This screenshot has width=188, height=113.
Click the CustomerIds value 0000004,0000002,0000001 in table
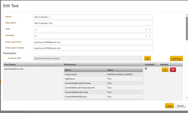tap(120, 74)
